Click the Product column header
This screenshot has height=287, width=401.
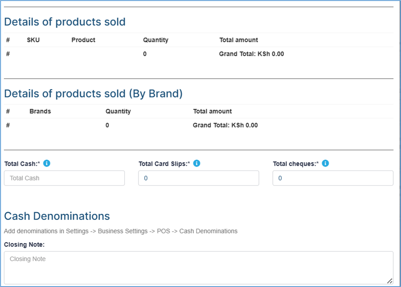tap(84, 40)
